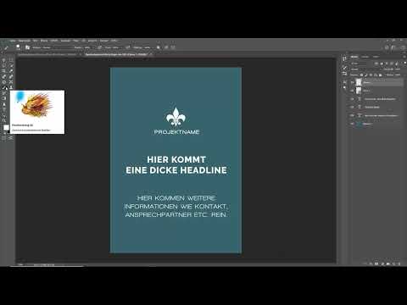Viewport: 407px width, 305px height.
Task: Switch to the Kanäle panel tab
Action: click(x=365, y=57)
